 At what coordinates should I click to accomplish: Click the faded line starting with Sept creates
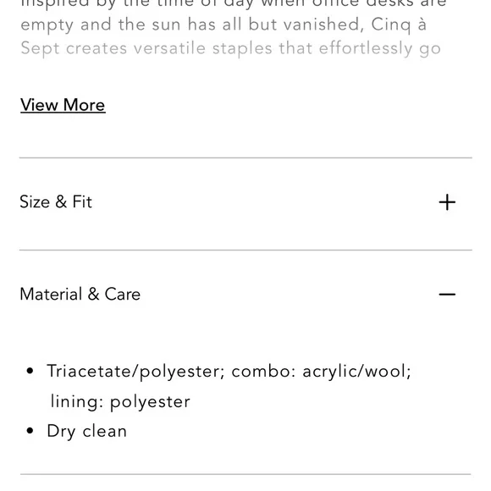[231, 49]
